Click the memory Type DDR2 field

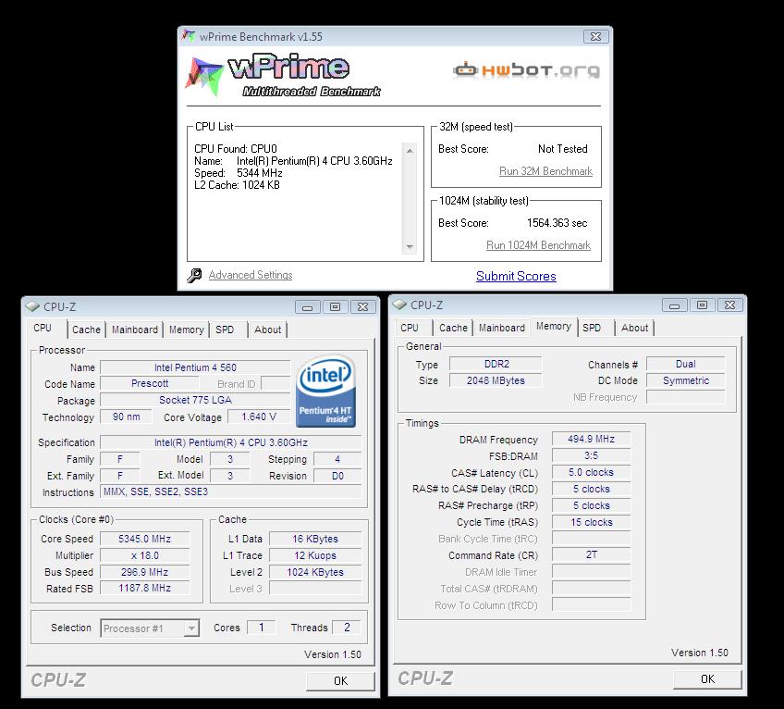coord(496,364)
